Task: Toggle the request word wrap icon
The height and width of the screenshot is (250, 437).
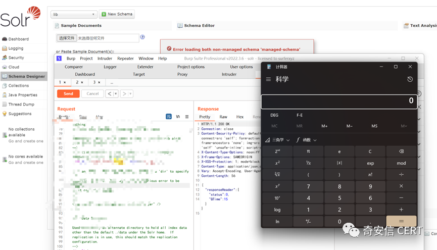Action: pyautogui.click(x=169, y=117)
